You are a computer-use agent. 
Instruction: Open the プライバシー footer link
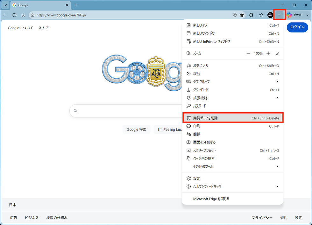[262, 218]
